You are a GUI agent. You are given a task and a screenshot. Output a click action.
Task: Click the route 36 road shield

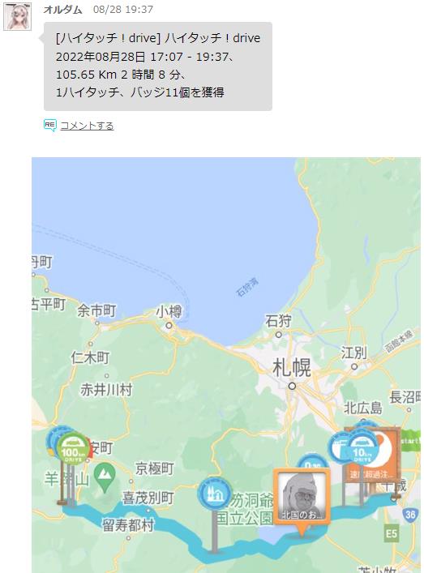click(x=410, y=515)
